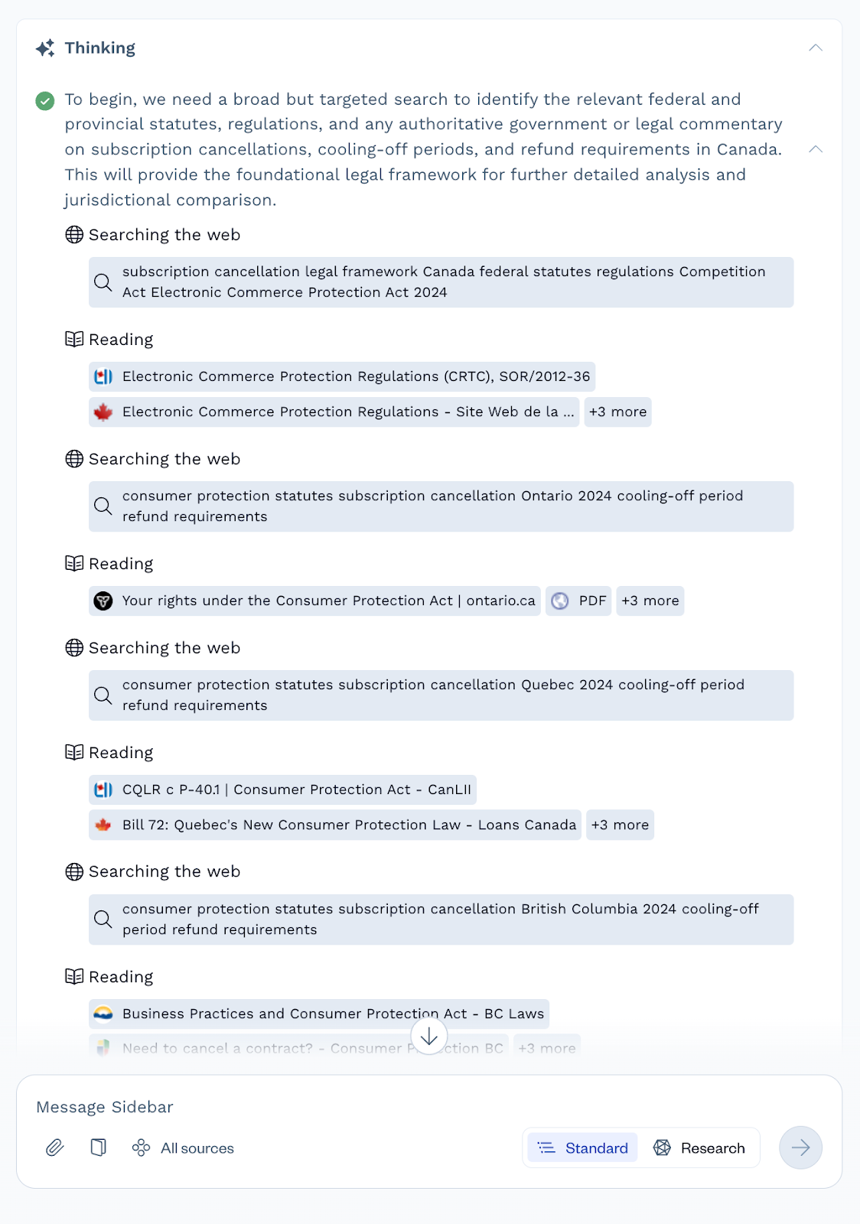Viewport: 860px width, 1224px height.
Task: Open Business Practices and Consumer Protection Act source
Action: pos(319,1014)
